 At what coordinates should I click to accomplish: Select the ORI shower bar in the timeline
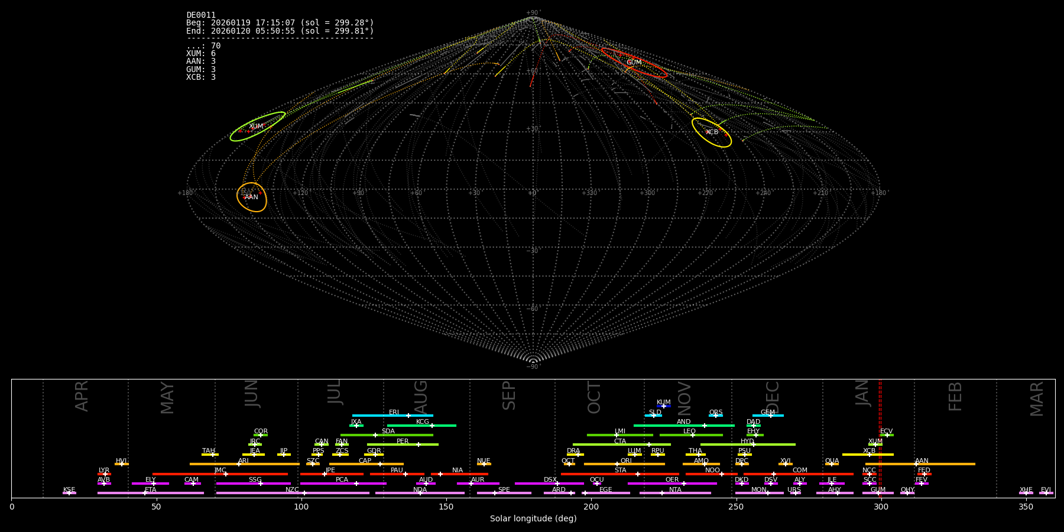(624, 464)
